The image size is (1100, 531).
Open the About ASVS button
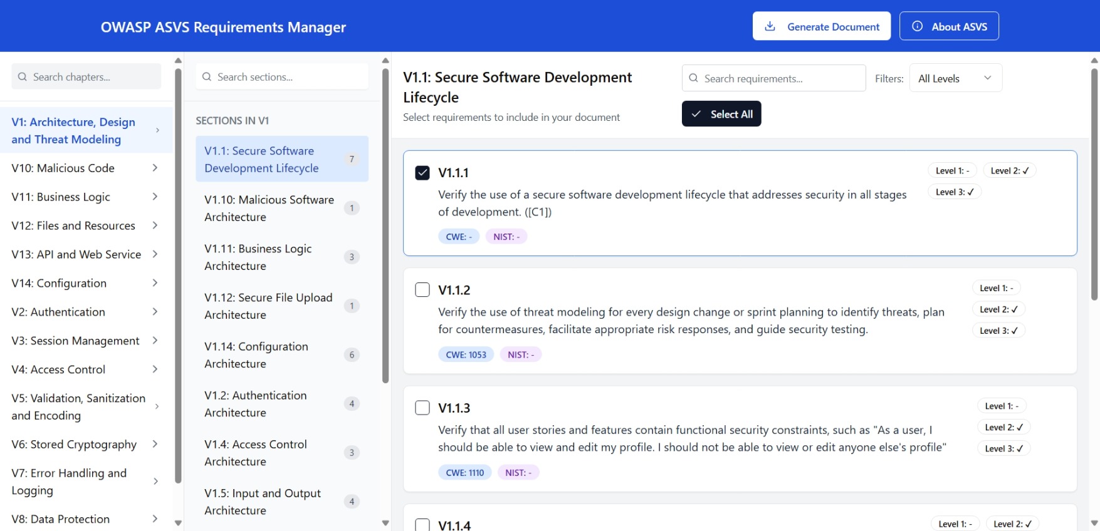(948, 26)
